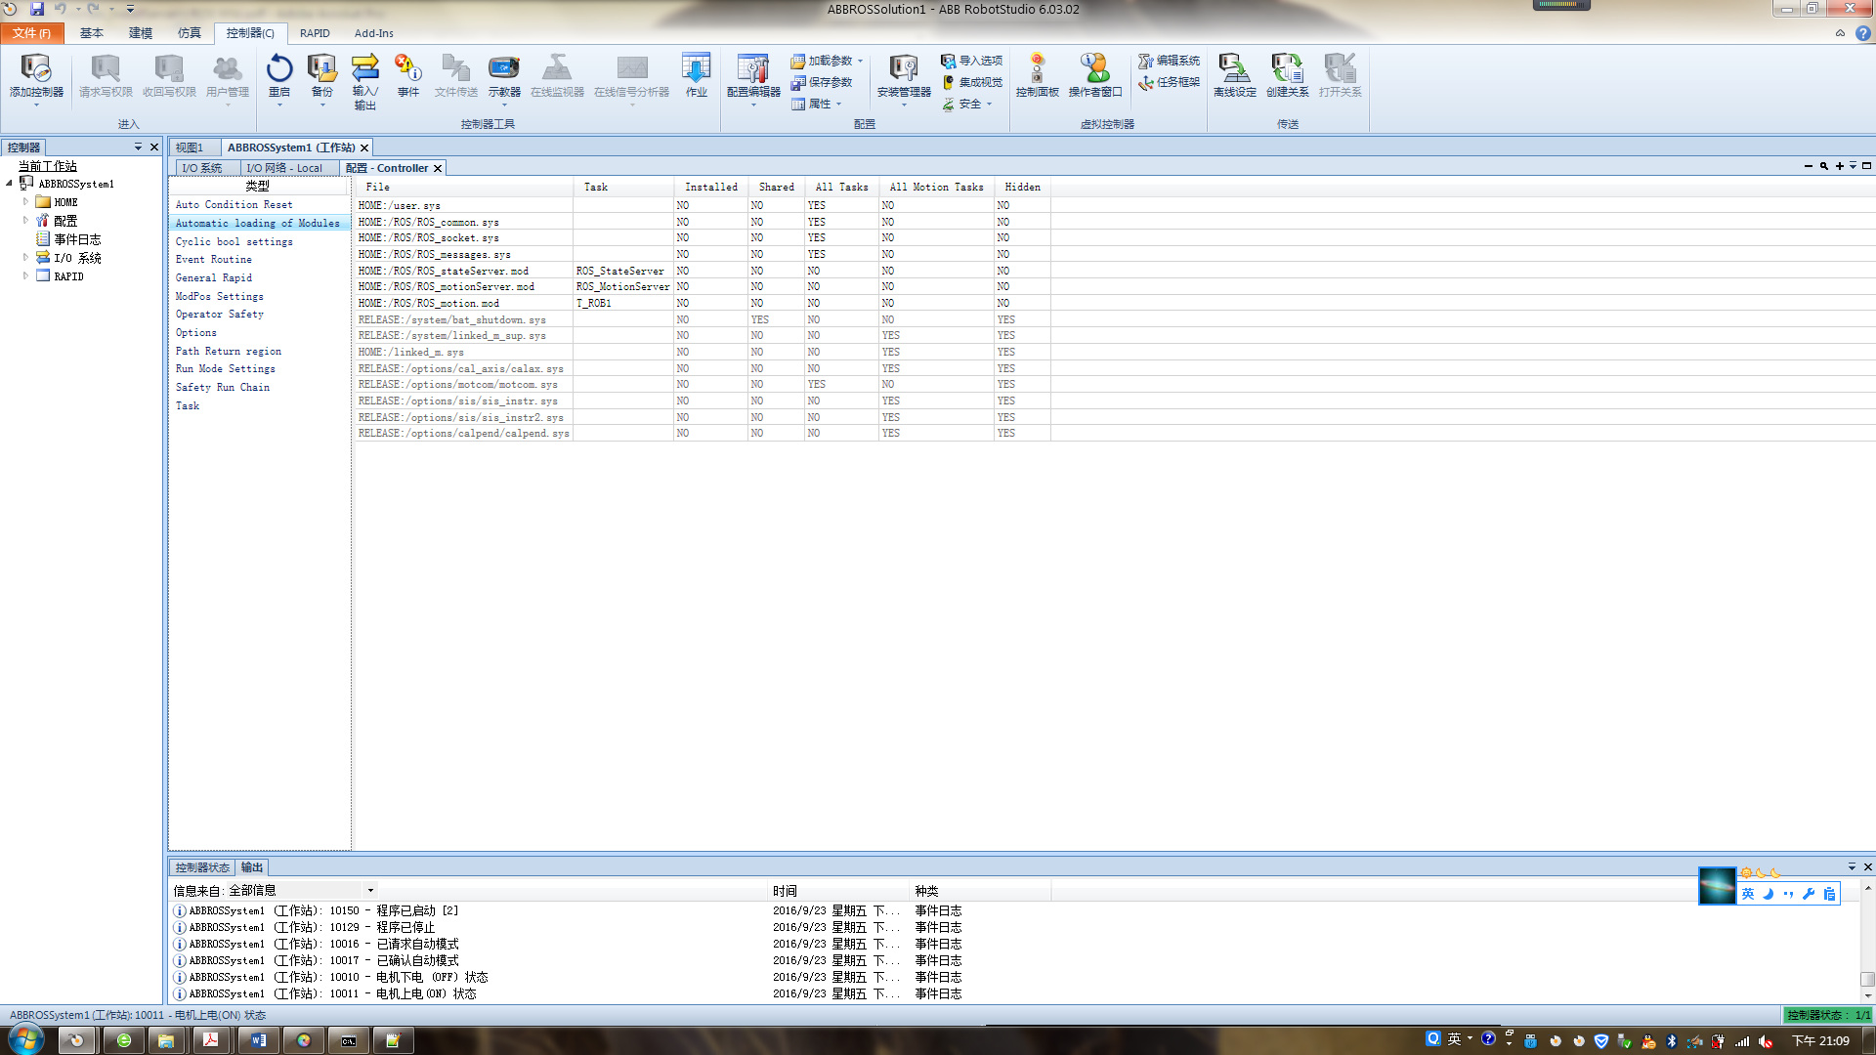Click the Windows Start button
Screen dimensions: 1876x1055
[25, 1039]
